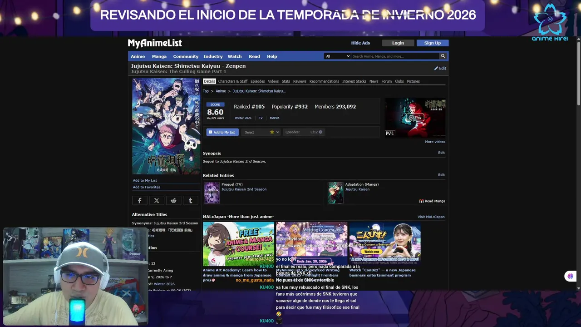581x327 pixels.
Task: Click the Winter 2026 season link
Action: [243, 118]
